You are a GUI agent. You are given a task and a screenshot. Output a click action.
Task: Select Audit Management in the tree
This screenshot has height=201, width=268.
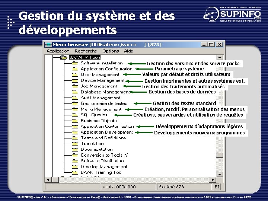100,98
